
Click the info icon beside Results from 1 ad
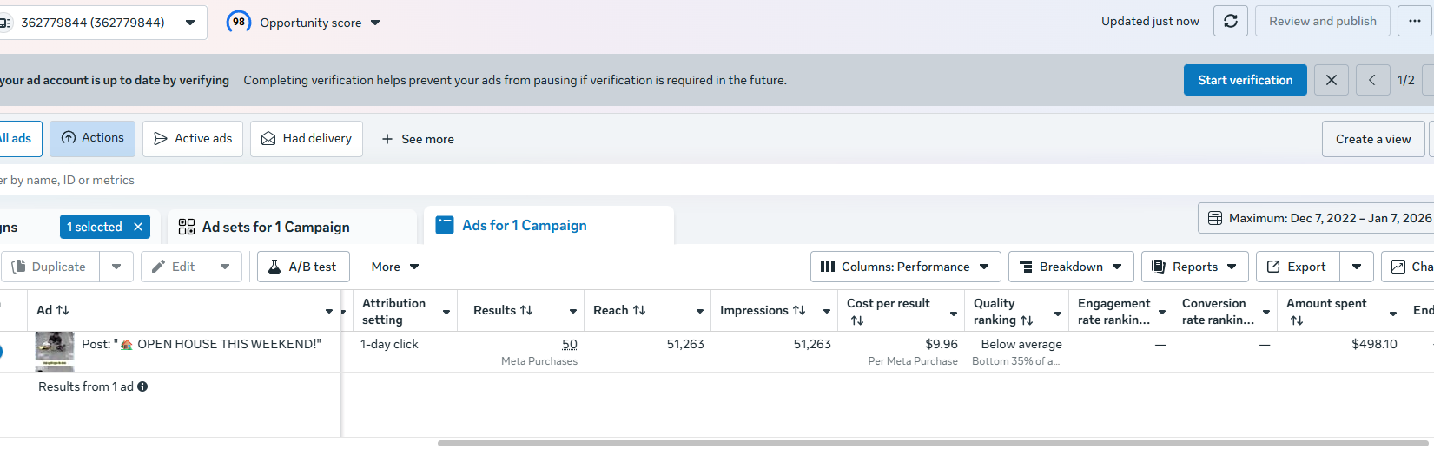click(142, 386)
